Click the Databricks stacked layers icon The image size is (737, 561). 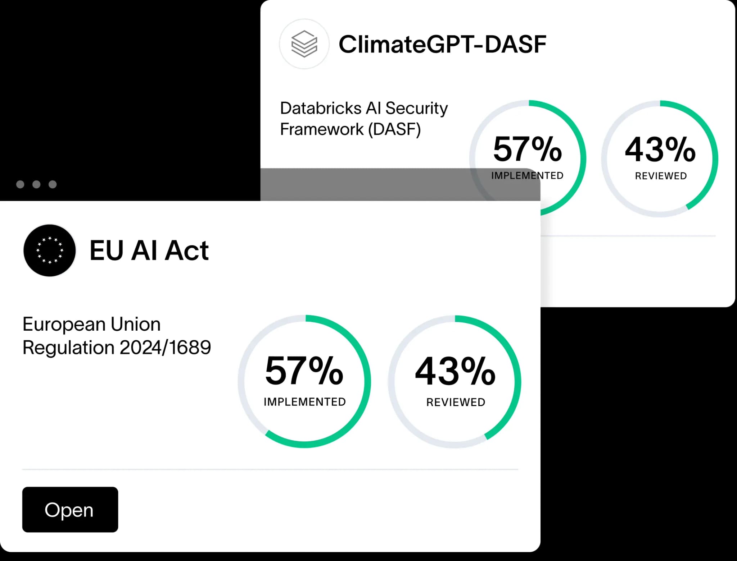click(304, 44)
